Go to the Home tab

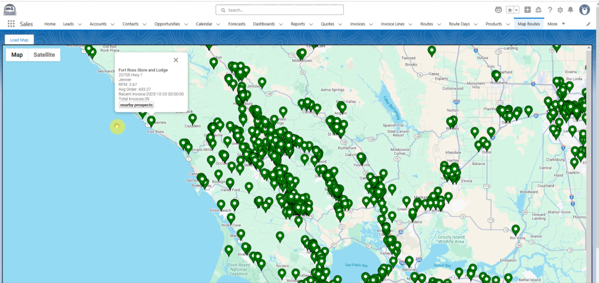(50, 23)
